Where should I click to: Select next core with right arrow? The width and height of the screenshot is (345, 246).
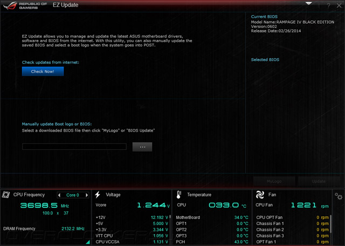[87, 195]
